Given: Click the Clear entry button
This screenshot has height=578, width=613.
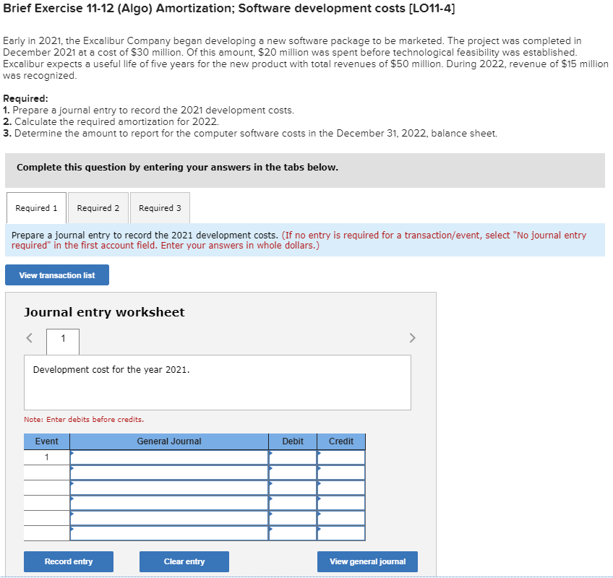Looking at the screenshot, I should 184,561.
